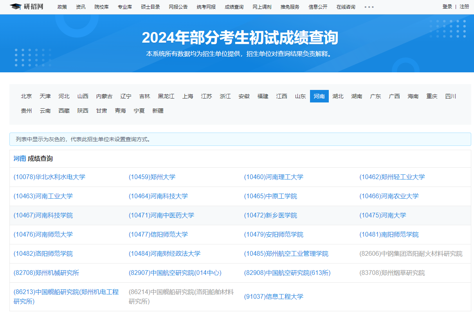Select 黑龙江 province
This screenshot has height=314, width=474.
point(166,96)
